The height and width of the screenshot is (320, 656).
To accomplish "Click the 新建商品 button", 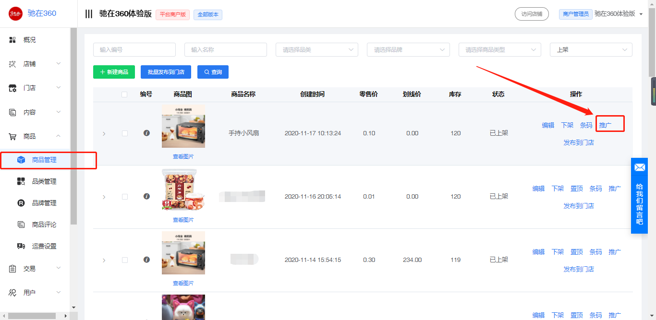I will [x=114, y=72].
